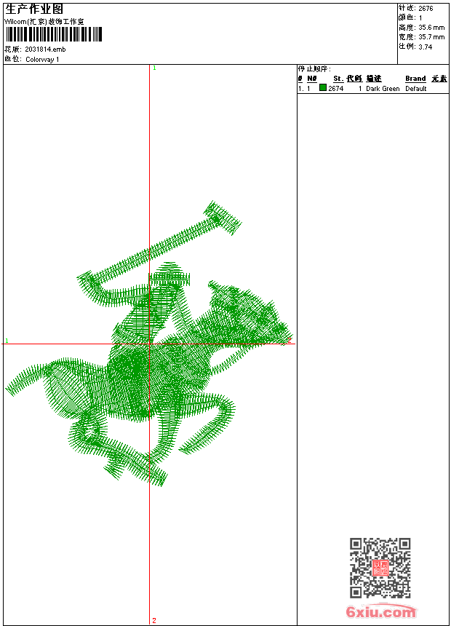Click the '代码' column header
The height and width of the screenshot is (626, 451).
(x=354, y=79)
